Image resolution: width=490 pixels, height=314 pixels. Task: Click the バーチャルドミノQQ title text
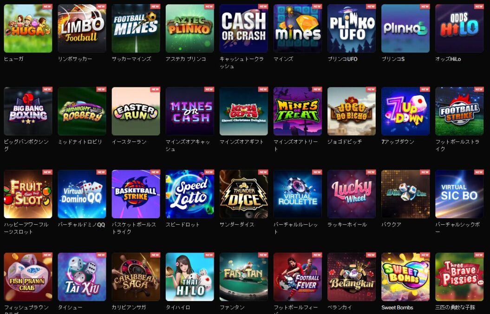81,225
